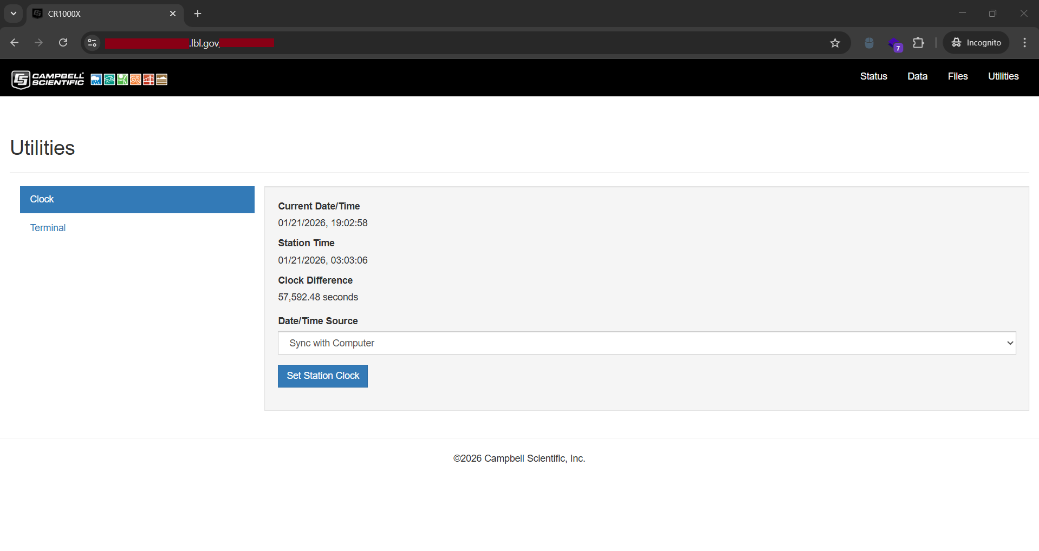Bookmark this page with the star icon
The image size is (1039, 551).
point(835,43)
